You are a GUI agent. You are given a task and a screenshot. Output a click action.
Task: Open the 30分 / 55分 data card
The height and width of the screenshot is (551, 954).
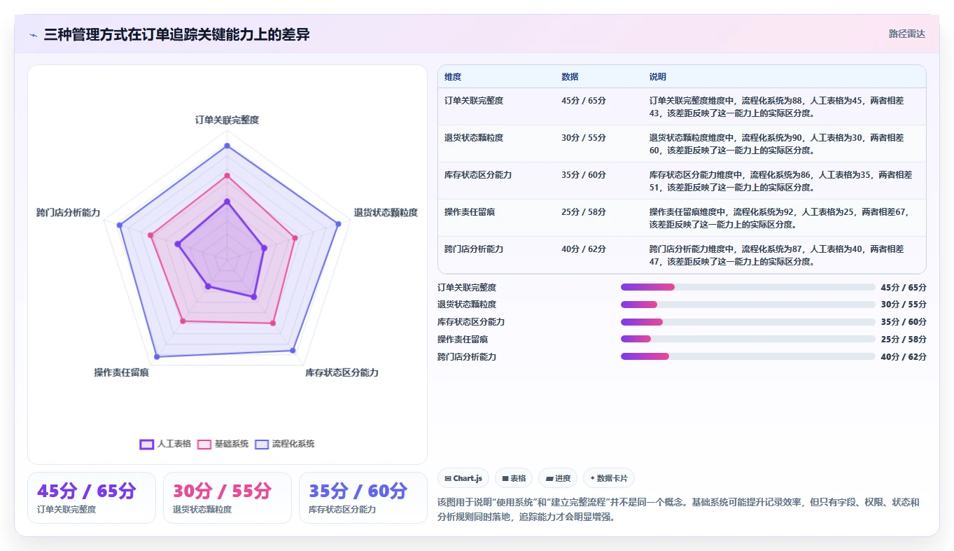tap(227, 498)
